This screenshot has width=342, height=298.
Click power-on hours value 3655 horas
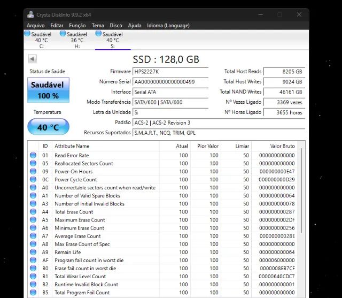coord(284,112)
